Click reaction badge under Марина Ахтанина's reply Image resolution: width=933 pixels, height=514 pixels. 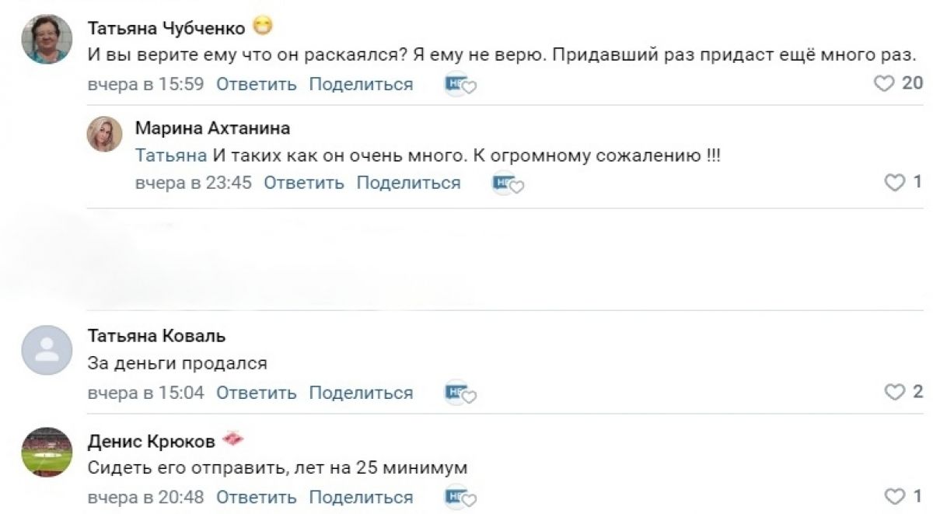click(506, 184)
